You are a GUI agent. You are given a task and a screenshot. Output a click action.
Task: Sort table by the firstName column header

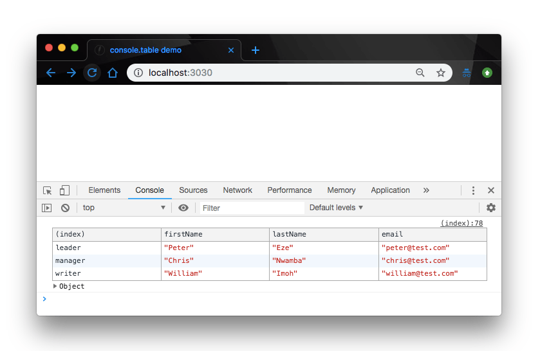215,235
